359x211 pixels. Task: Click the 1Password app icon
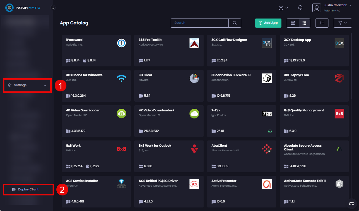[121, 43]
